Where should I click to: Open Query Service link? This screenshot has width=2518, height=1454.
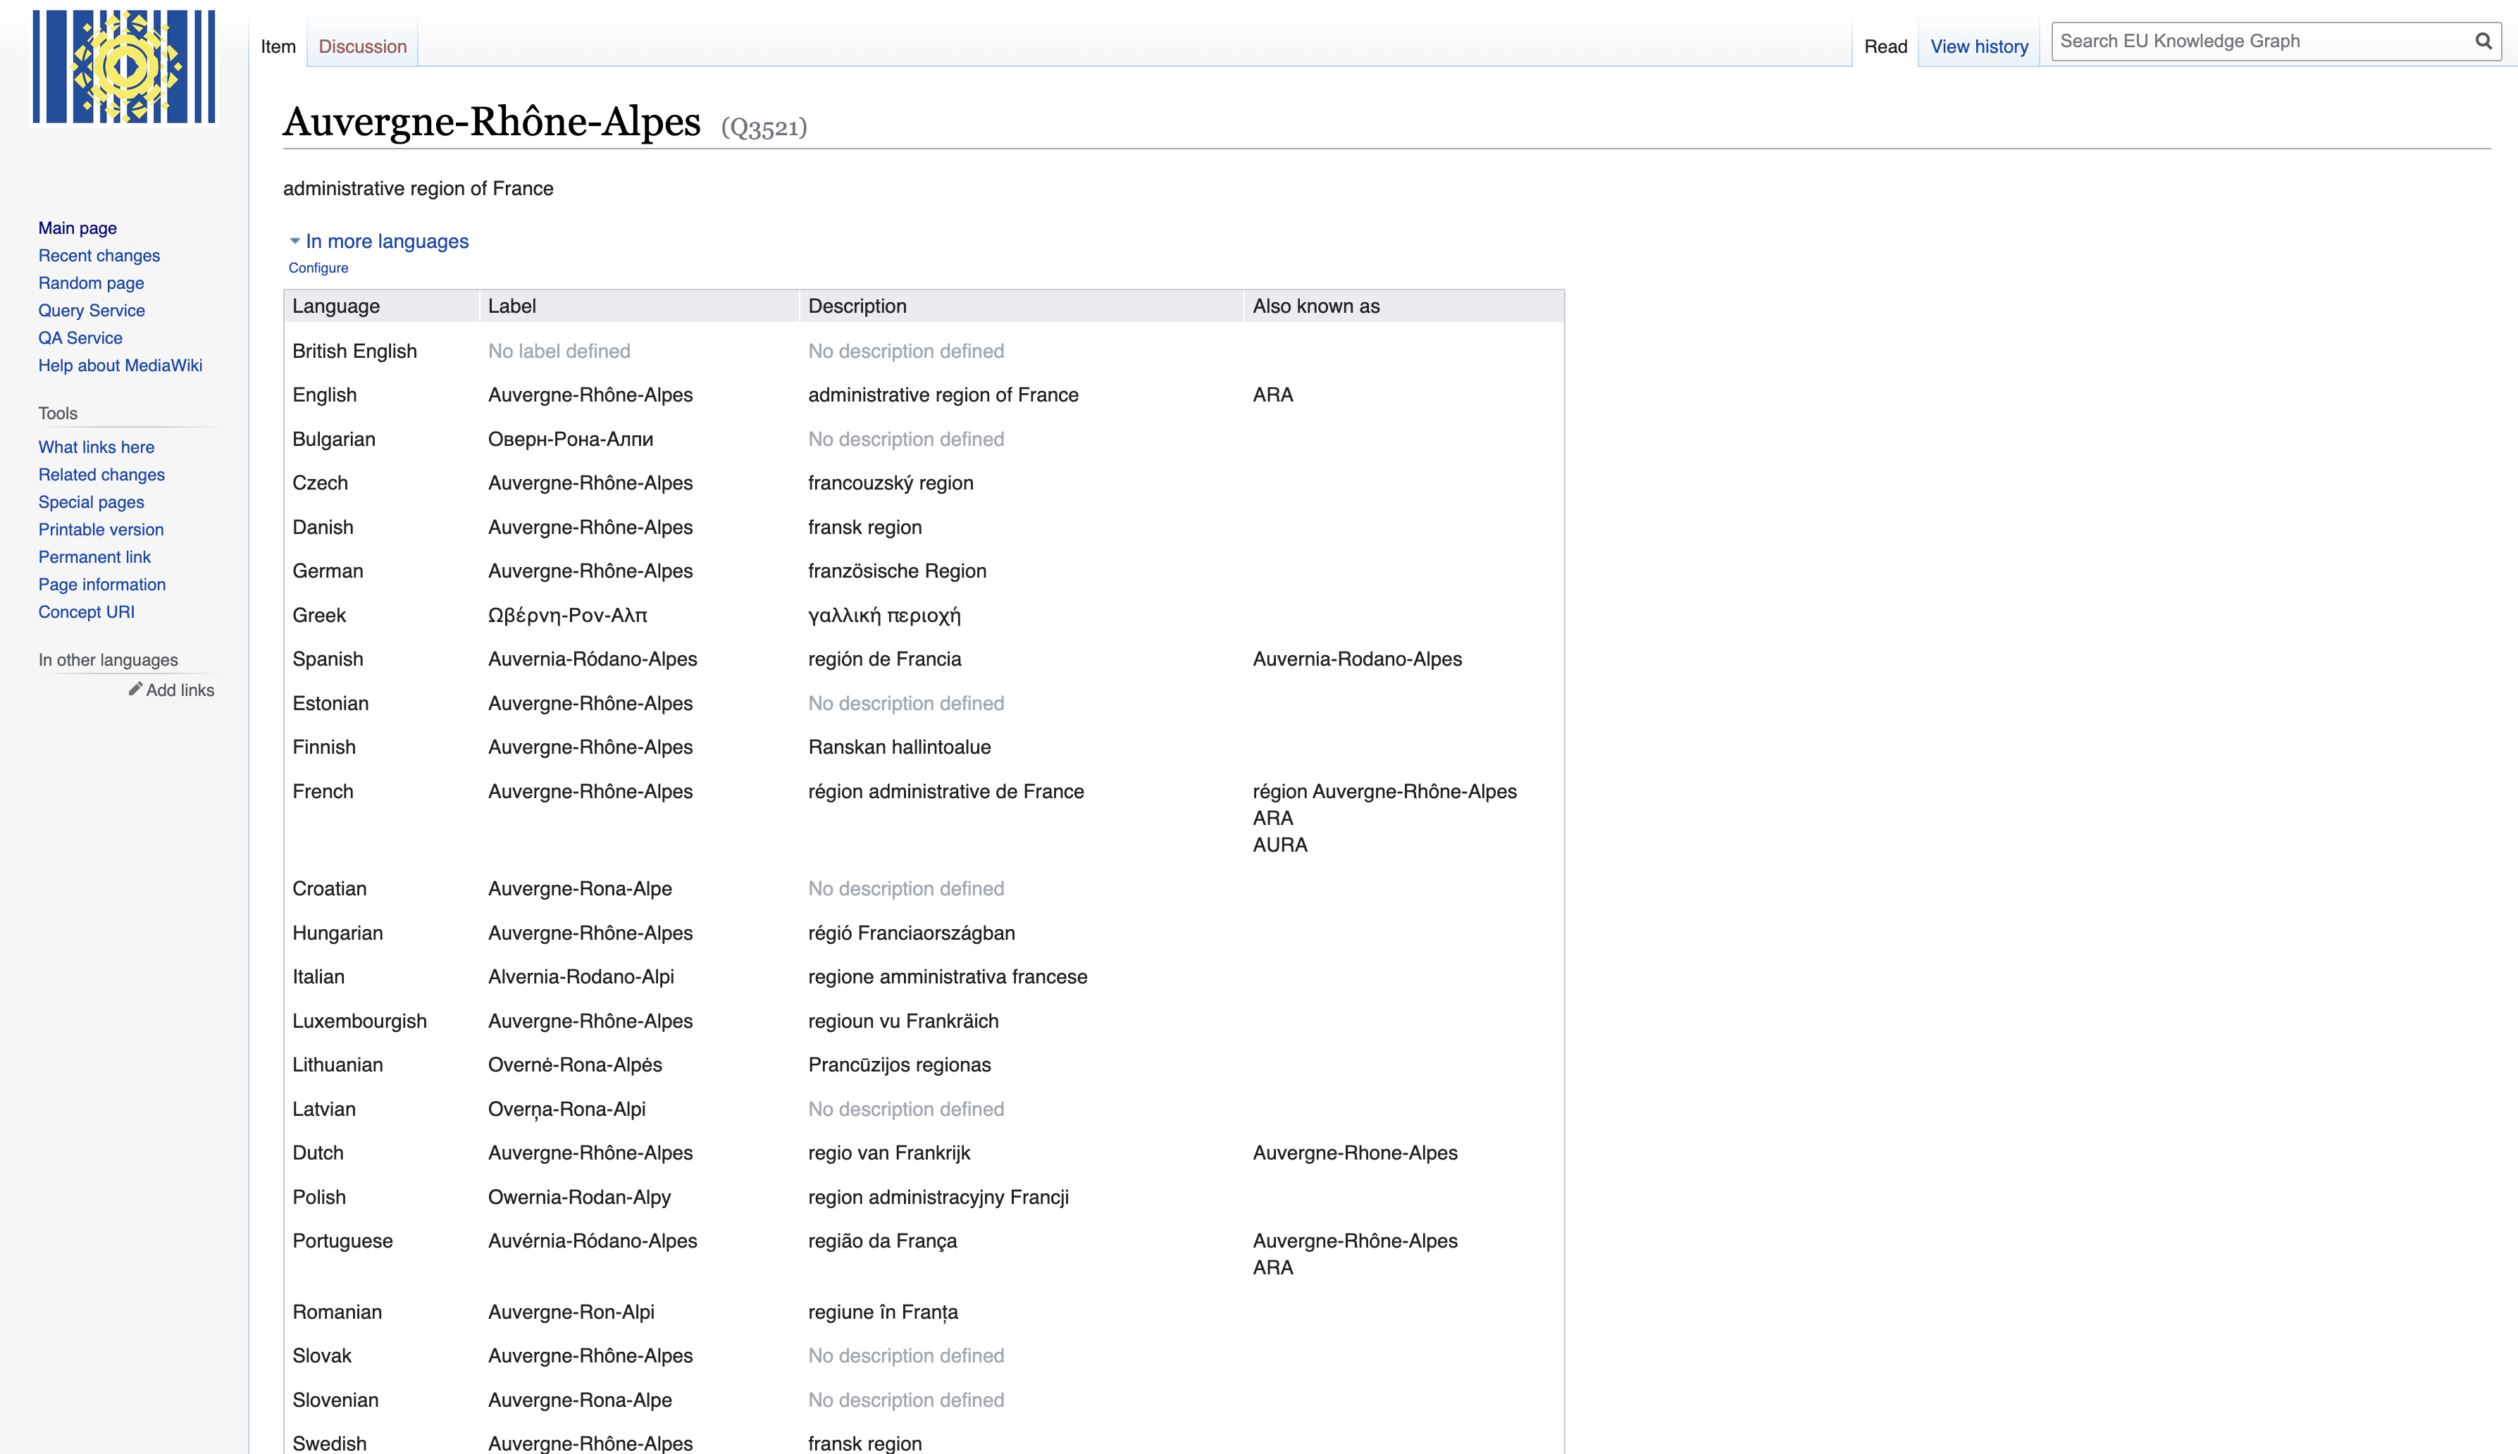pos(92,311)
